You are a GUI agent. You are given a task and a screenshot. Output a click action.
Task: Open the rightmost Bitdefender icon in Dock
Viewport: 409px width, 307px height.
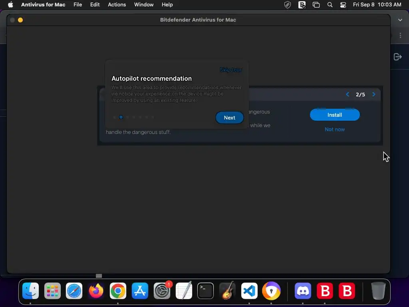tap(347, 291)
